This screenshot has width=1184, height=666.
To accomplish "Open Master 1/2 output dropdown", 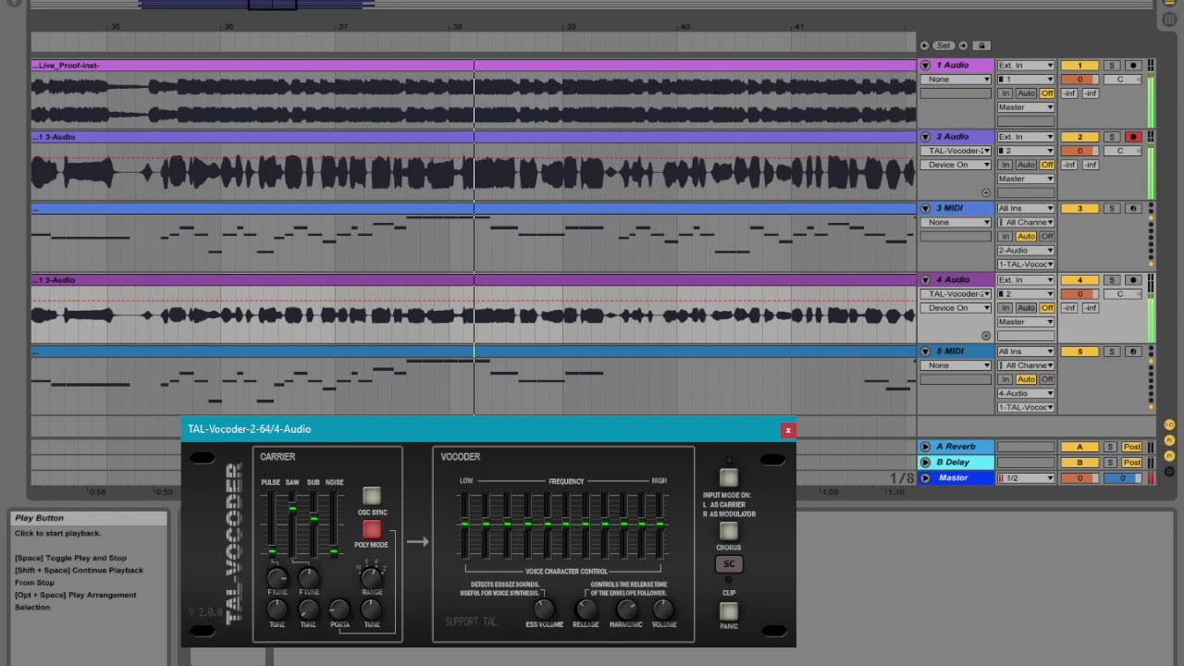I will pyautogui.click(x=1026, y=478).
